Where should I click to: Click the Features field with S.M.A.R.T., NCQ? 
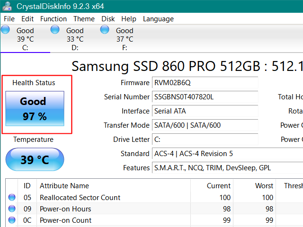click(228, 168)
